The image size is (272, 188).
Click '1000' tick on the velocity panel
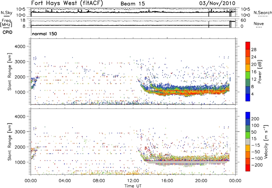point(20,162)
